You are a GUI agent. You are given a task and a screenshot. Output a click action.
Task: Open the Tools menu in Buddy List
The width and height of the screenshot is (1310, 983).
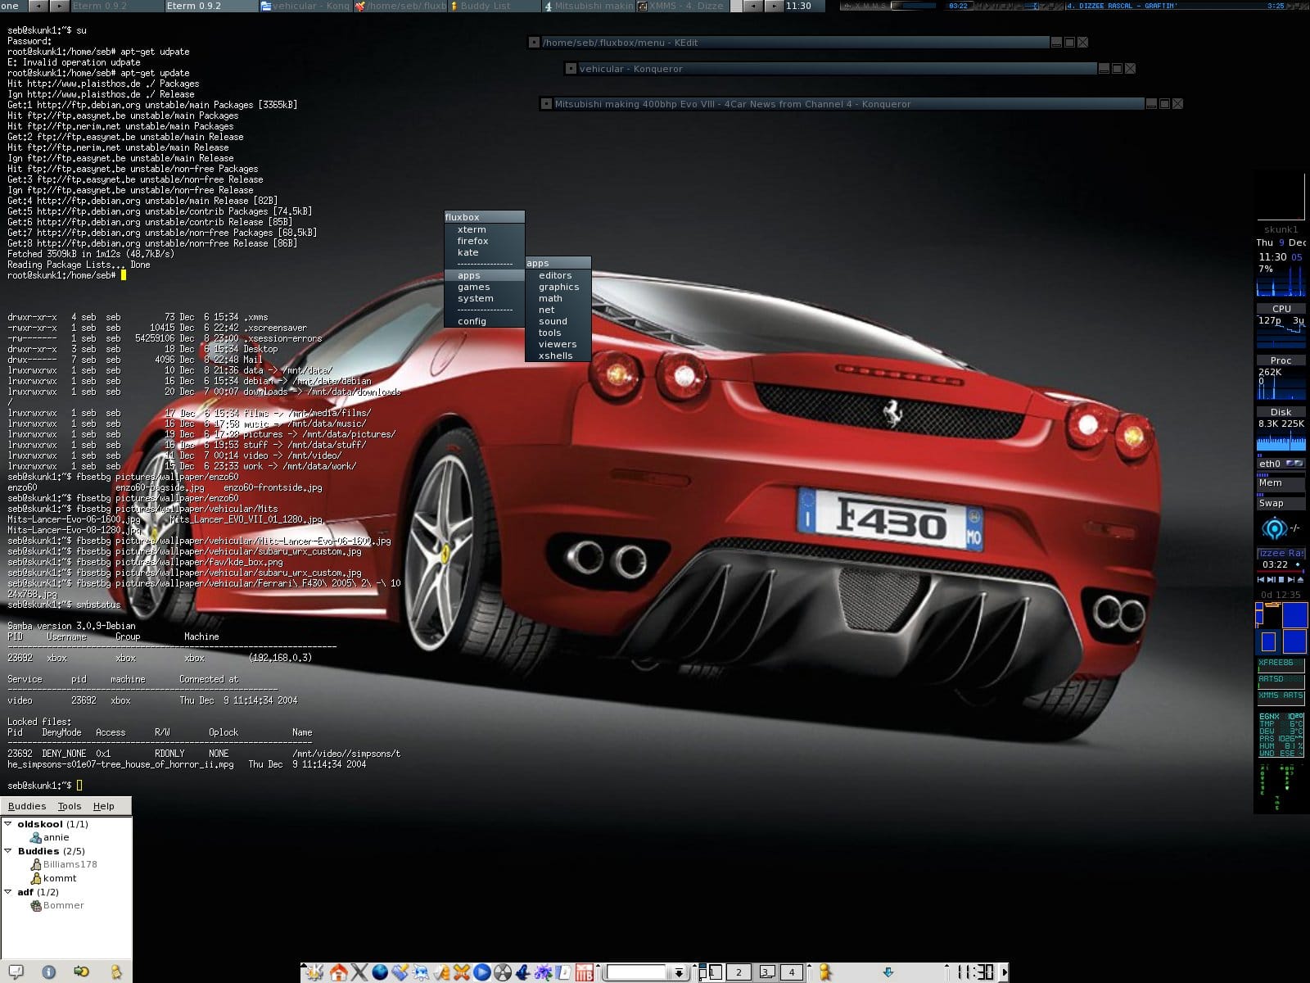[70, 806]
